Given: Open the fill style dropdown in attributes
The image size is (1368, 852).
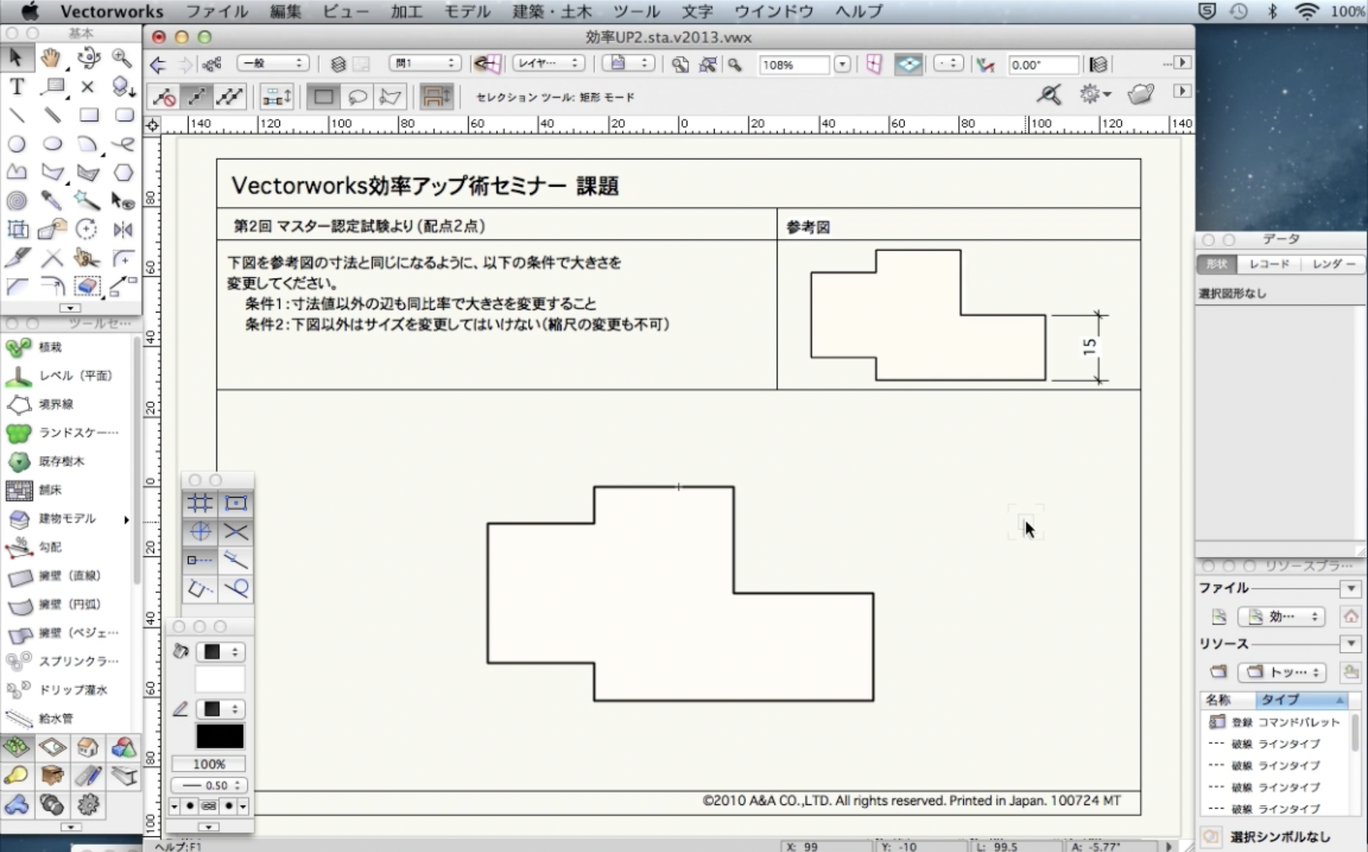Looking at the screenshot, I should [x=221, y=652].
